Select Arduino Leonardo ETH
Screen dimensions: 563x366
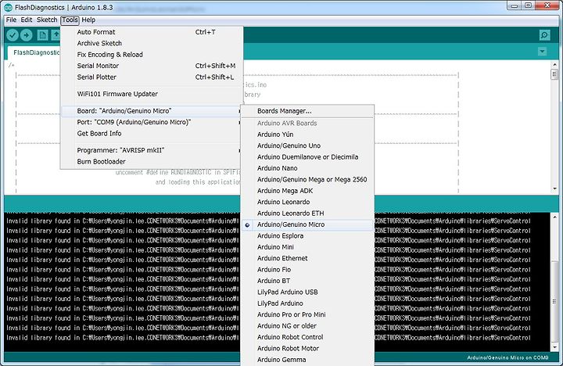point(307,213)
